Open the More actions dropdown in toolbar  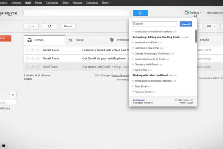[68, 27]
